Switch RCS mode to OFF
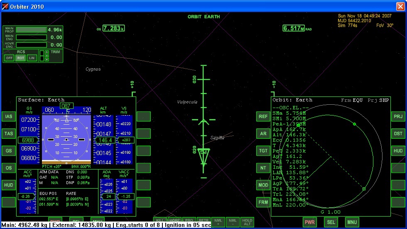The image size is (407, 229). [x=9, y=58]
